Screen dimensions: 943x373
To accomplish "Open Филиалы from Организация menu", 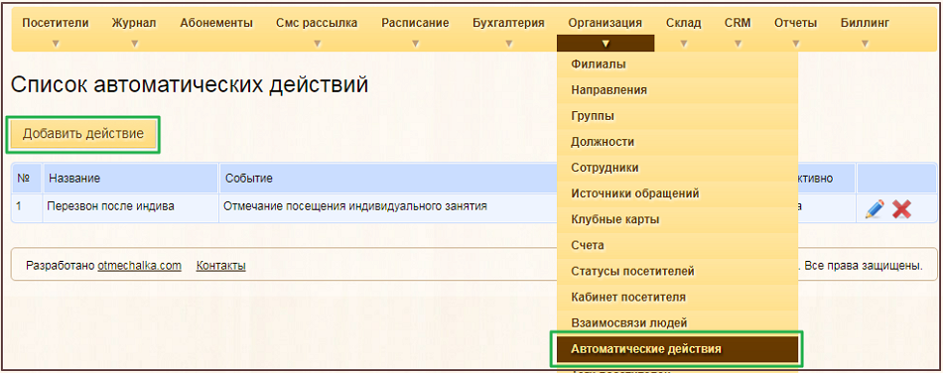I will pos(678,63).
